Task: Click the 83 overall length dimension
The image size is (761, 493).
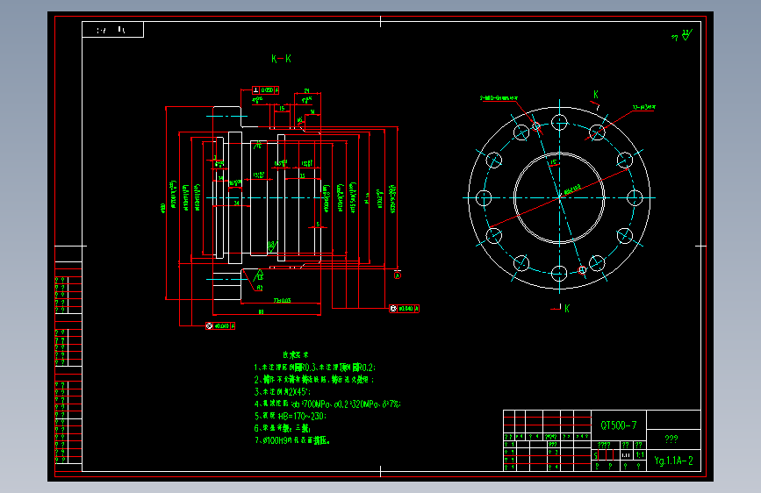Action: point(261,312)
